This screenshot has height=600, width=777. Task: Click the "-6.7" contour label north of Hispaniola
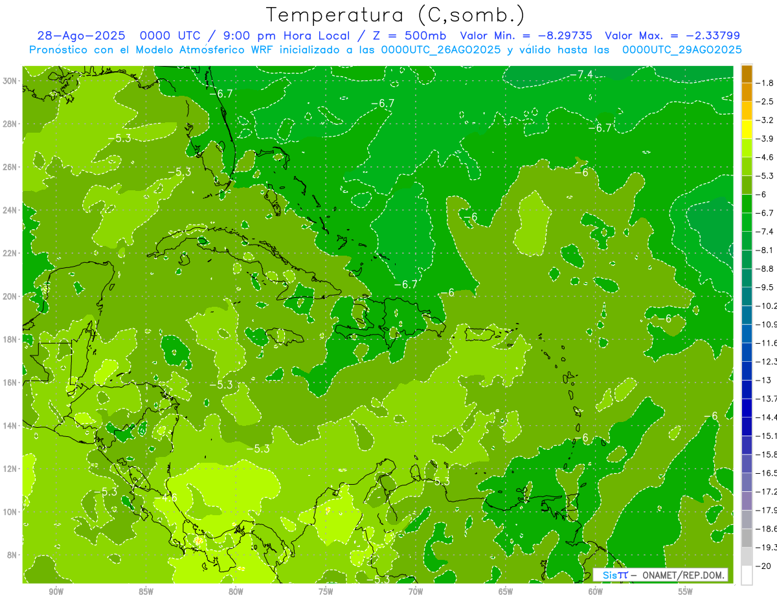click(405, 284)
